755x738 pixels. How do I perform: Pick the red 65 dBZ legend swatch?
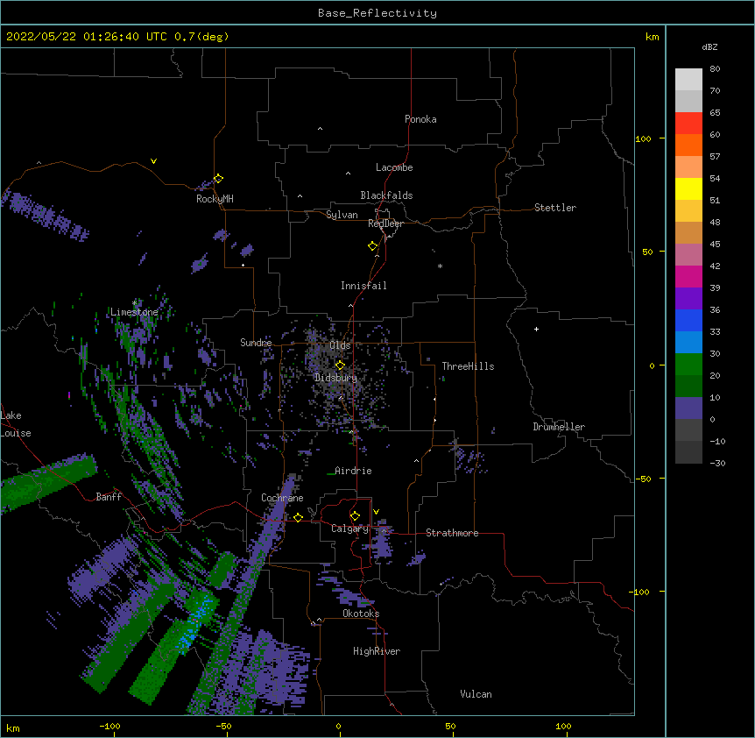pos(688,123)
